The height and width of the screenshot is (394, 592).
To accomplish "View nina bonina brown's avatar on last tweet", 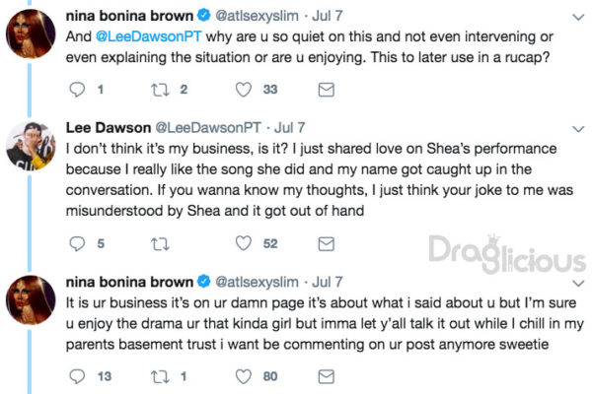I will pyautogui.click(x=31, y=300).
